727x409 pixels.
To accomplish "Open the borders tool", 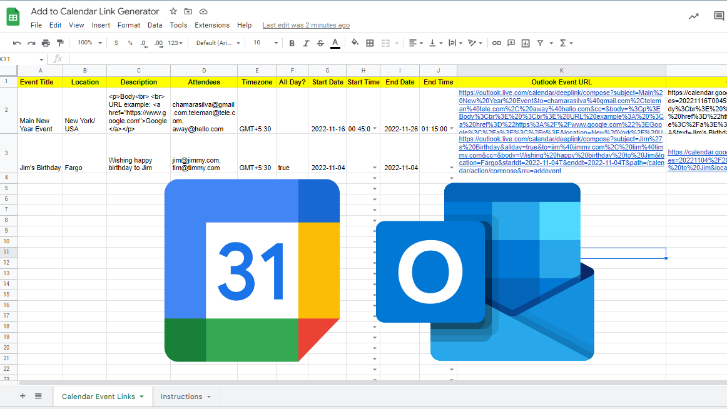I will pyautogui.click(x=370, y=43).
